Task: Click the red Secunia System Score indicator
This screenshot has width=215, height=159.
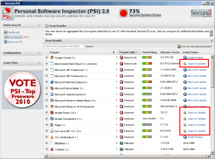Action: click(123, 13)
